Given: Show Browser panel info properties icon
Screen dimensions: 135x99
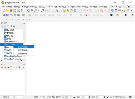Looking at the screenshot, I should coord(14,27).
